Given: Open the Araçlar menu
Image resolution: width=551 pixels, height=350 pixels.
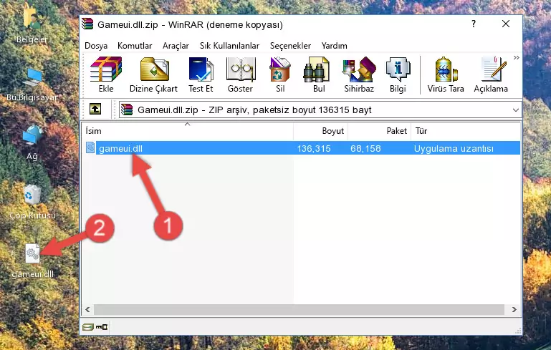Looking at the screenshot, I should (x=176, y=46).
